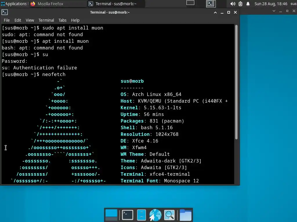Click 'WM: Xfwm4' line

[x=133, y=148]
